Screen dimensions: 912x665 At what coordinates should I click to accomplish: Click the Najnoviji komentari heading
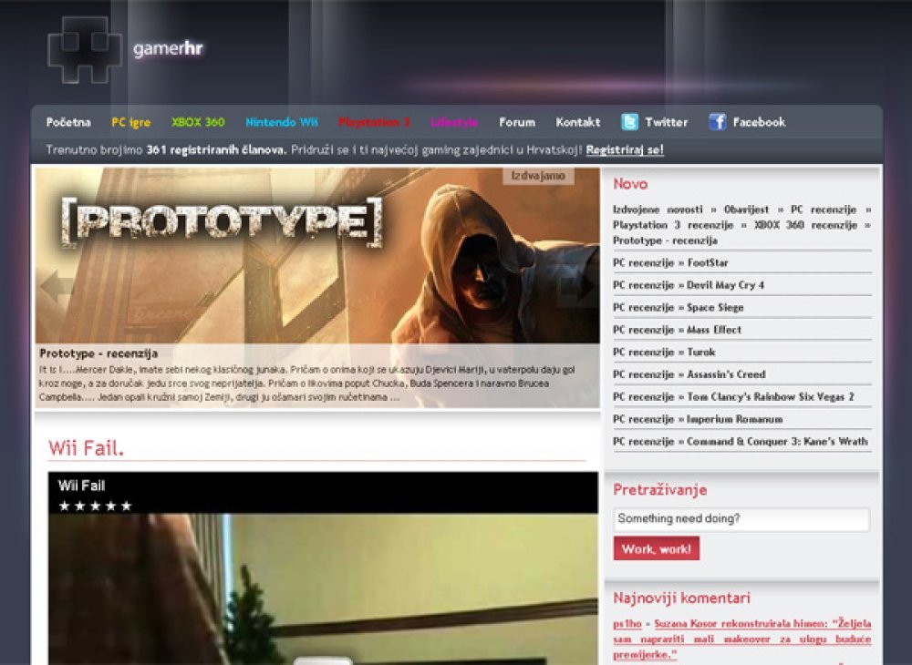681,598
